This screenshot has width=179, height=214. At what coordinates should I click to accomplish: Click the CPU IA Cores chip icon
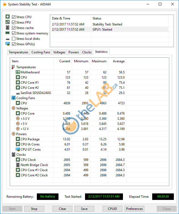(x=18, y=144)
